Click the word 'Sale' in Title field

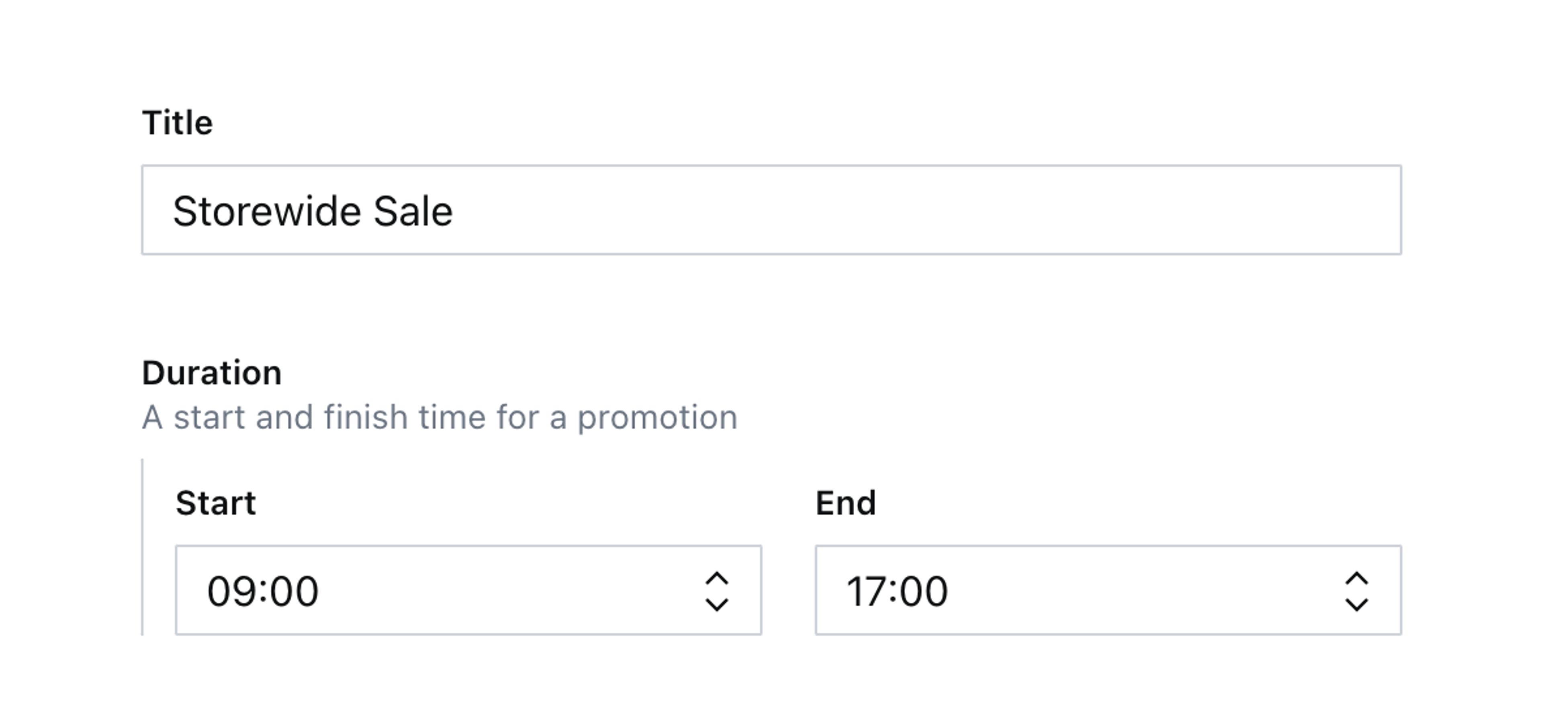413,211
